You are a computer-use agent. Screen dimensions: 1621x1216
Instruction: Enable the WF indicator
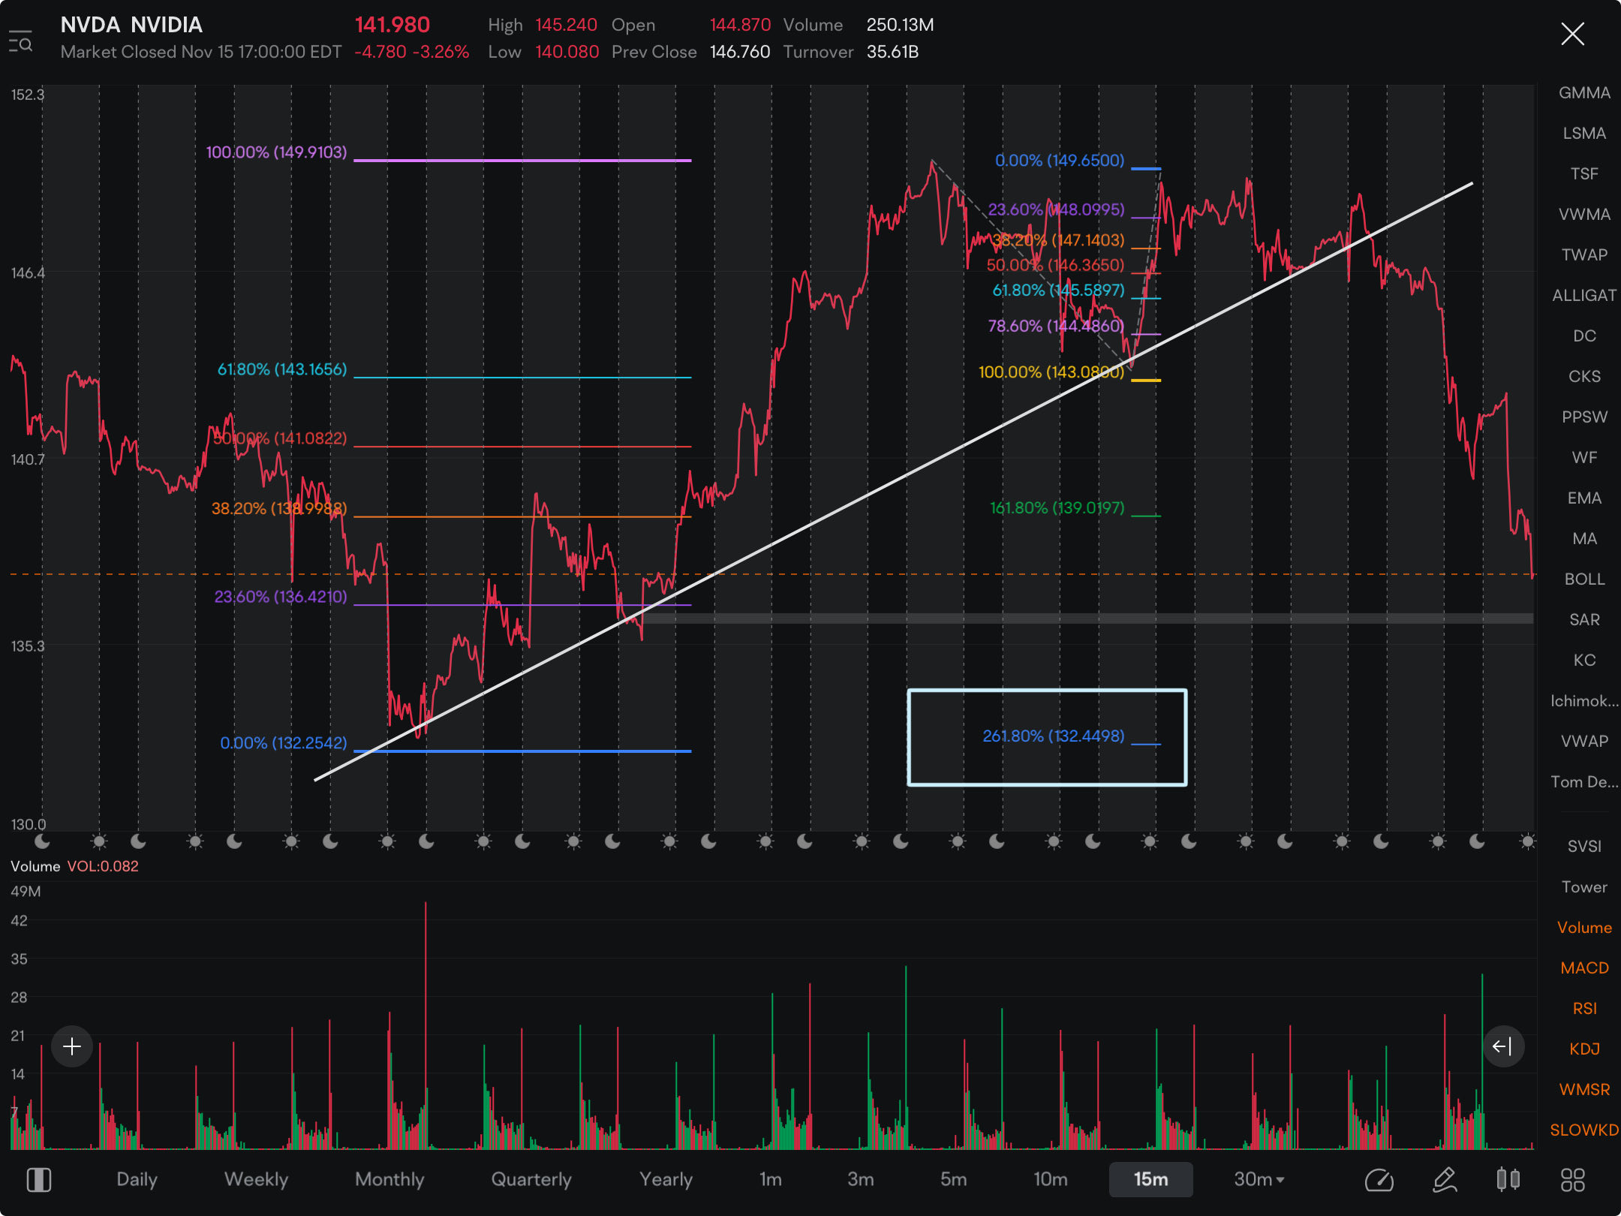[x=1584, y=458]
